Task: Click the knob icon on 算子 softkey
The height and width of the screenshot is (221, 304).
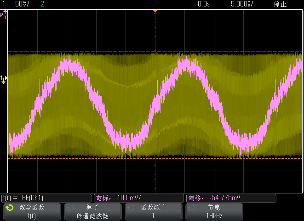Action: pyautogui.click(x=70, y=208)
